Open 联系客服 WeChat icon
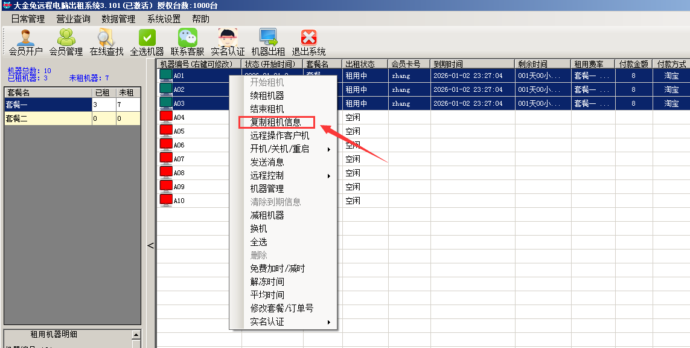690x348 pixels. (187, 38)
